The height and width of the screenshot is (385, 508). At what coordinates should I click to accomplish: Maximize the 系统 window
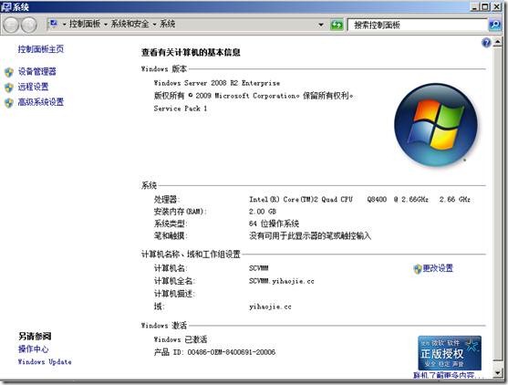click(x=485, y=6)
